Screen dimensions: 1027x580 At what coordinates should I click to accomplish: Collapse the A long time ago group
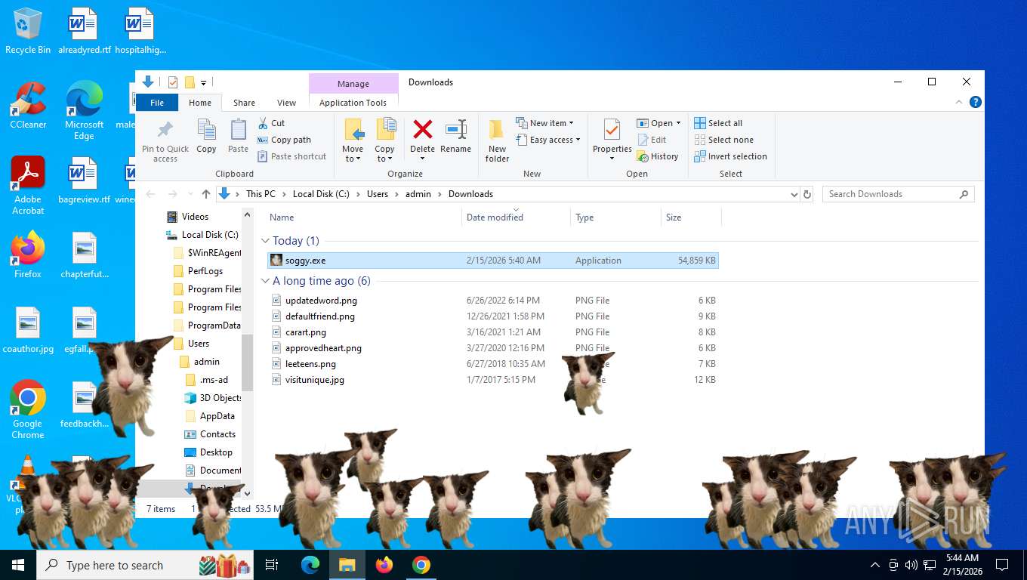coord(265,281)
